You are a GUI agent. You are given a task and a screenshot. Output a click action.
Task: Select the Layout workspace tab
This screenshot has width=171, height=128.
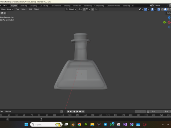pos(14,6)
